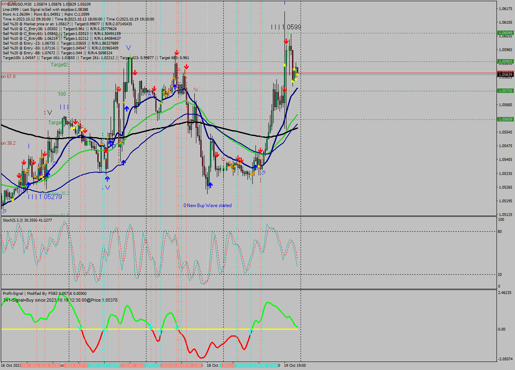Select the 'Sell %20 @ Entry -50' row
This screenshot has width=515, height=370.
(x=60, y=48)
